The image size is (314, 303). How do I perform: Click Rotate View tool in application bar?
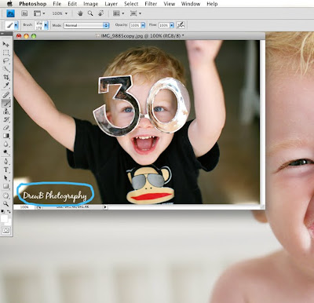100,13
